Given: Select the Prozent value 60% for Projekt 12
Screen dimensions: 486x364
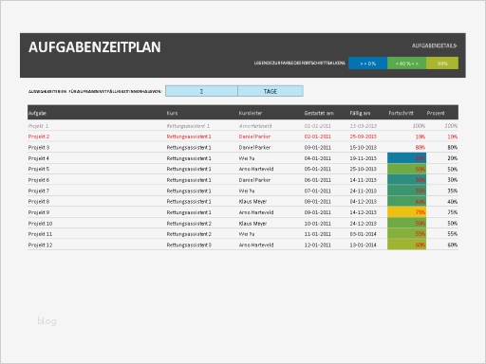Looking at the screenshot, I should (453, 245).
